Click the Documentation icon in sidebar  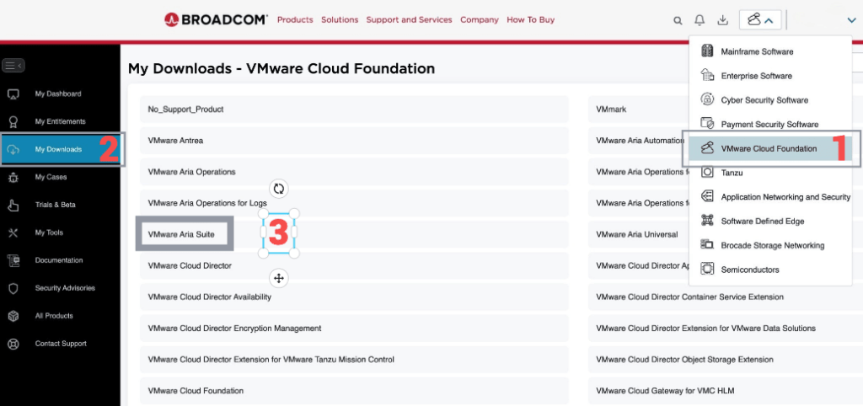pyautogui.click(x=13, y=260)
